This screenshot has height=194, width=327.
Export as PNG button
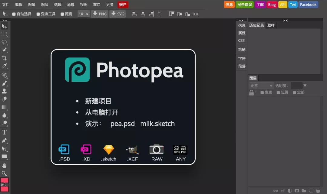tap(100, 14)
